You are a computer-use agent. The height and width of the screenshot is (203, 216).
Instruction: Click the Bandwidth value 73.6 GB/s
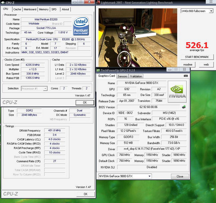click(174, 143)
